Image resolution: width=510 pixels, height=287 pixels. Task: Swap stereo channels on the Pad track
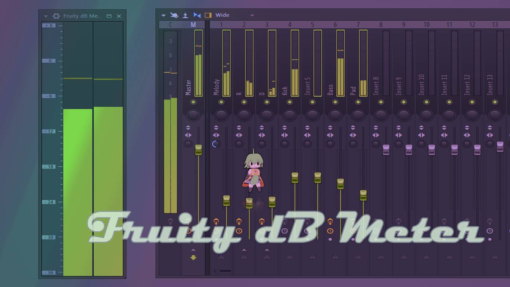[353, 135]
